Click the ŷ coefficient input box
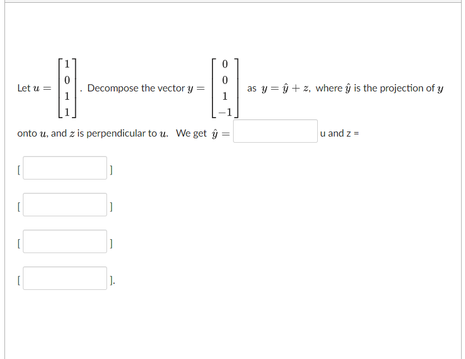The height and width of the screenshot is (359, 465). [274, 130]
